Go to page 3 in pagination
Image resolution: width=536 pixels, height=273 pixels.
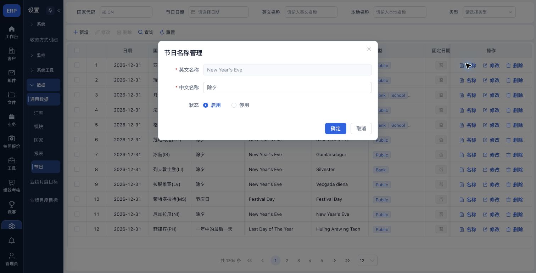click(298, 261)
